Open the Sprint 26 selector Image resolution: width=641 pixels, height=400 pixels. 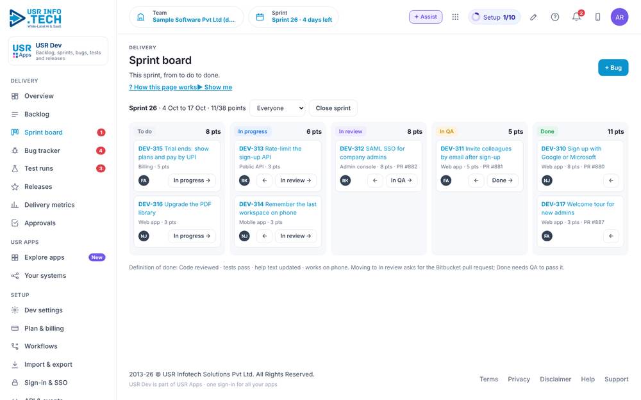(294, 17)
